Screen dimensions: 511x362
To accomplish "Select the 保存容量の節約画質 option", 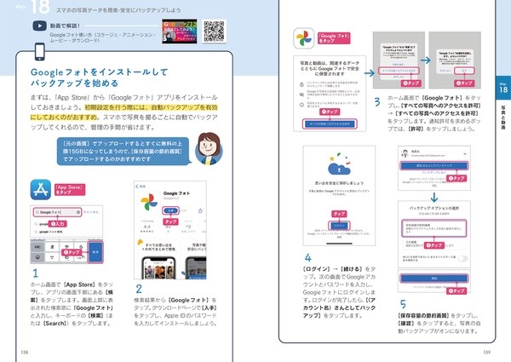I will tap(433, 228).
